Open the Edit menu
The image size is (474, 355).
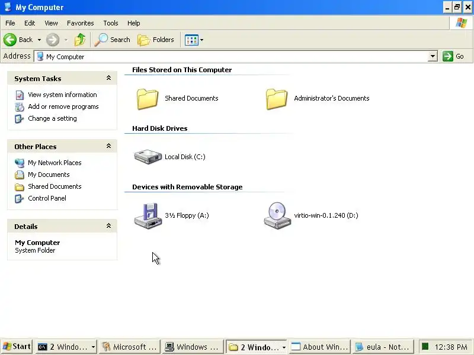click(30, 23)
